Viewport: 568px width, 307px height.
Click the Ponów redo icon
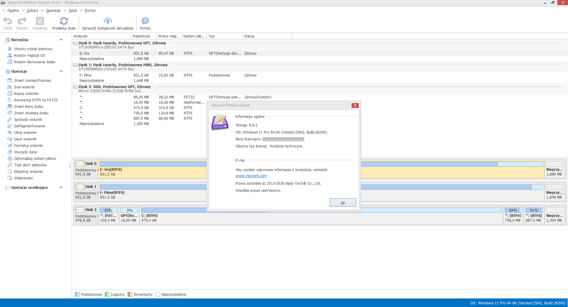[x=22, y=21]
